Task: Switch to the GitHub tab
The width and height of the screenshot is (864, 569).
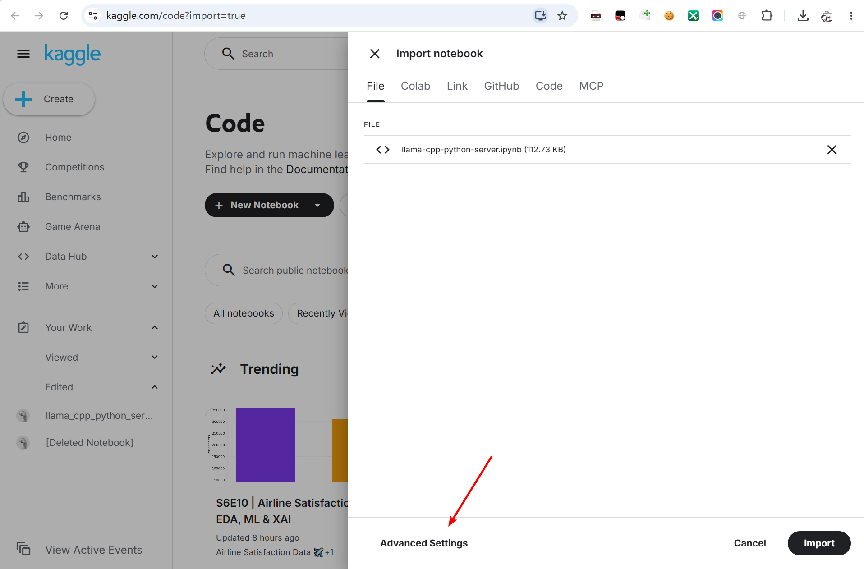Action: click(501, 86)
